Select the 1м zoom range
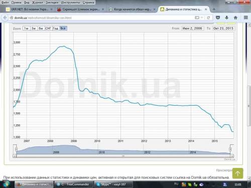The width and height of the screenshot is (251, 188). (x=27, y=29)
